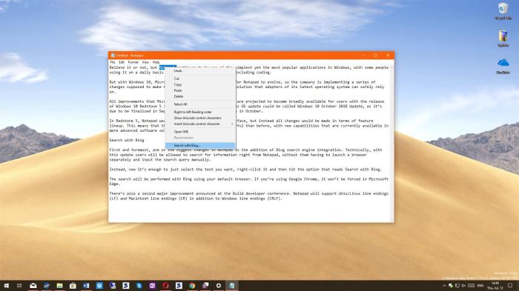Open Task View from the taskbar
Screen dimensions: 519x291
19,285
